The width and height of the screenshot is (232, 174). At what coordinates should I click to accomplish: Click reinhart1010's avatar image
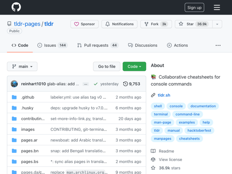tap(14, 84)
